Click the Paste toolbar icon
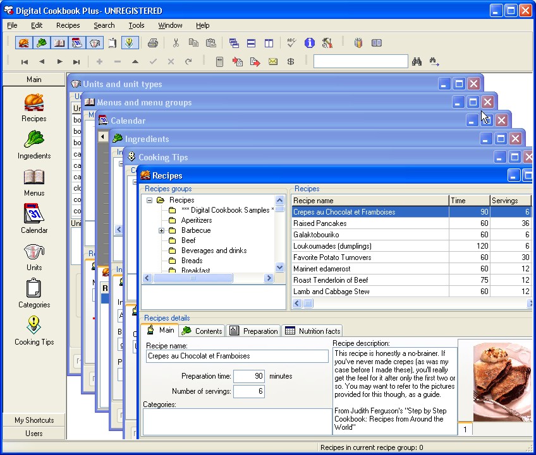Image resolution: width=536 pixels, height=455 pixels. pyautogui.click(x=211, y=43)
